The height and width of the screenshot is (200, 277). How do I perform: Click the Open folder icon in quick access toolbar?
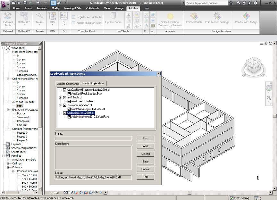click(19, 3)
